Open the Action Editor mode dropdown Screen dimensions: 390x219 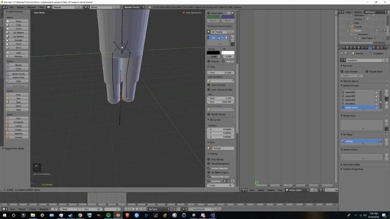[x=297, y=190]
